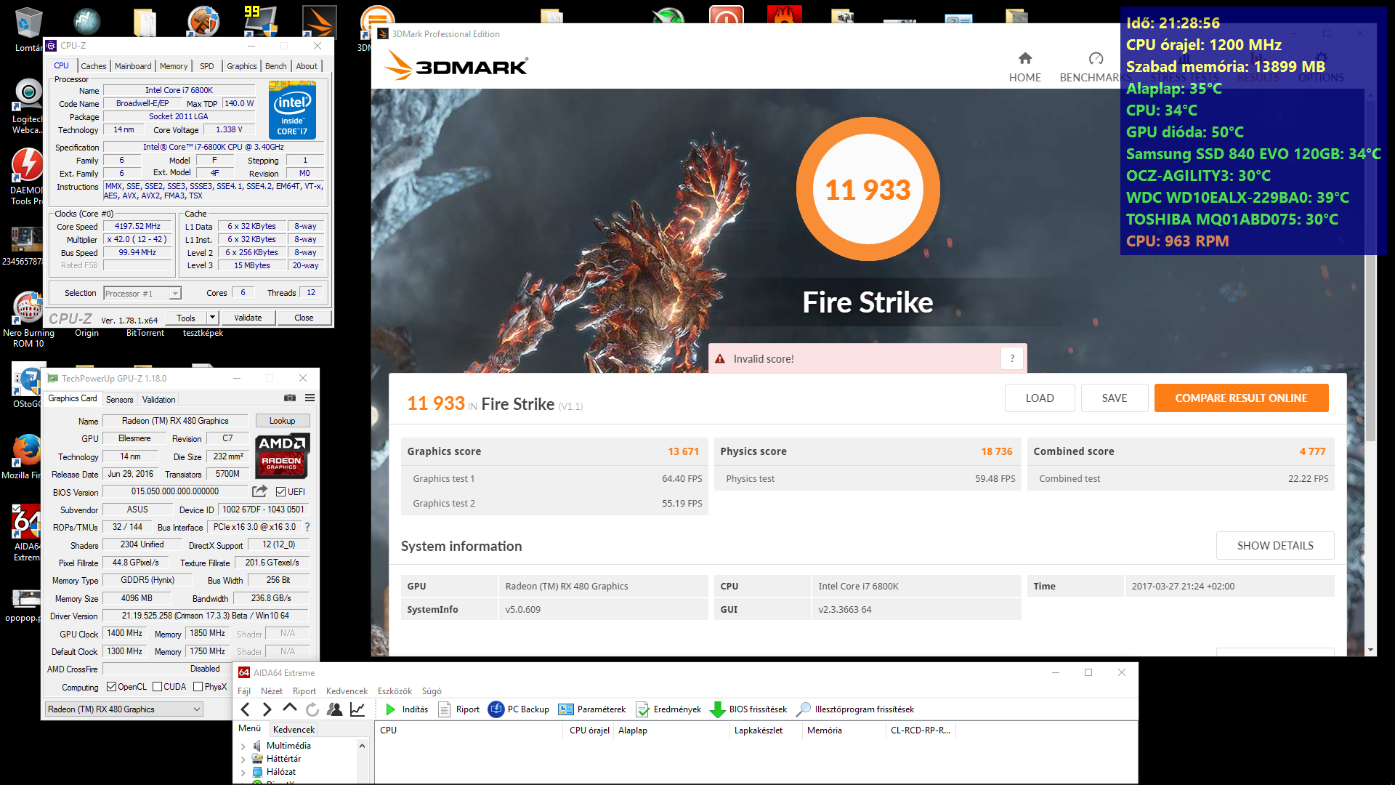Viewport: 1395px width, 785px height.
Task: Click SHOW DETAILS in System information
Action: coord(1275,546)
